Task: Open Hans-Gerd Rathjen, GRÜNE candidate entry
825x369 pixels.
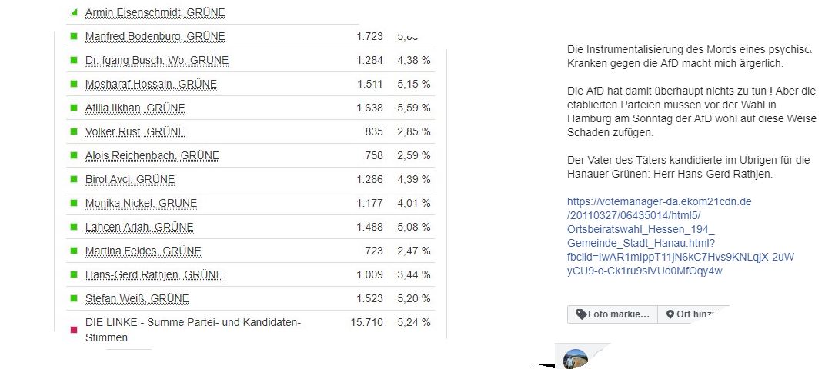Action: [154, 274]
